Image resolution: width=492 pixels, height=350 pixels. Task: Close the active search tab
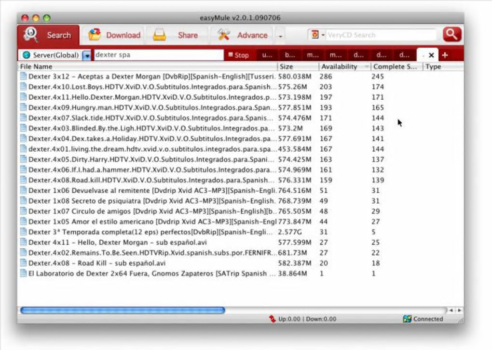pyautogui.click(x=431, y=55)
